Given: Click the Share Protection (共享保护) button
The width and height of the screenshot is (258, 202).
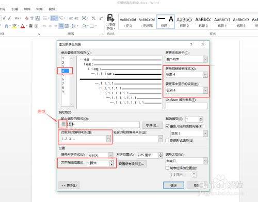Looking at the screenshot, I should coord(110,22).
